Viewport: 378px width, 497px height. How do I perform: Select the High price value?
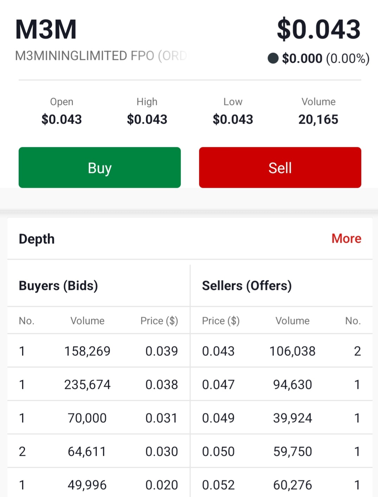[147, 119]
